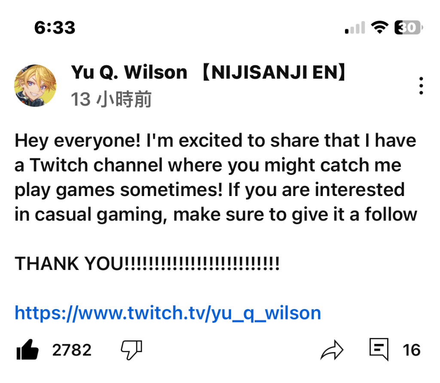Tap the Wi-Fi status icon
Screen dimensions: 440x383
pyautogui.click(x=379, y=28)
